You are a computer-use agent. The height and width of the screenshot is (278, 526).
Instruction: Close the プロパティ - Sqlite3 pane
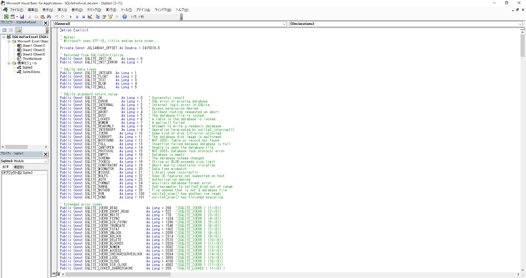pos(46,154)
